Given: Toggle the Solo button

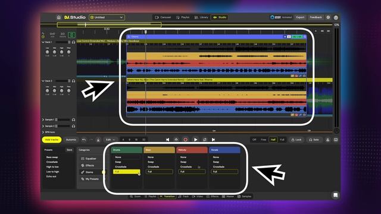Looking at the screenshot, I should (314, 140).
